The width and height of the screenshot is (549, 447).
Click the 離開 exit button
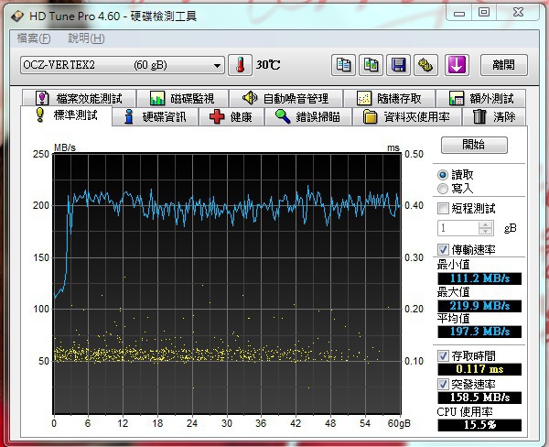[502, 65]
